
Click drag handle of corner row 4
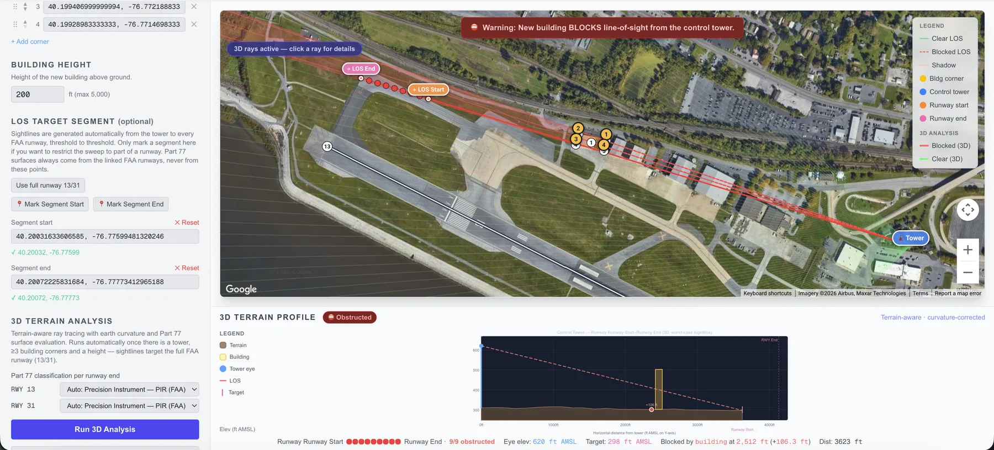coord(15,24)
